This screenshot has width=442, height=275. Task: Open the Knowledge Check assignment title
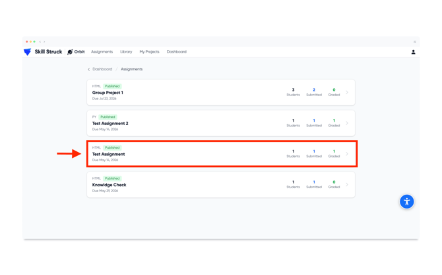(x=109, y=185)
